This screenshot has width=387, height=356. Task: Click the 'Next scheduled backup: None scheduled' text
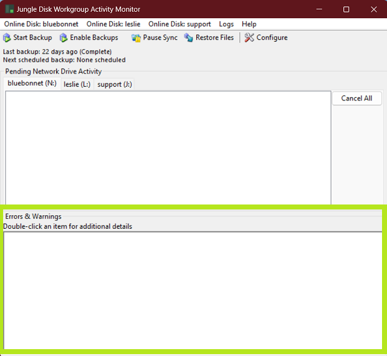coord(64,60)
